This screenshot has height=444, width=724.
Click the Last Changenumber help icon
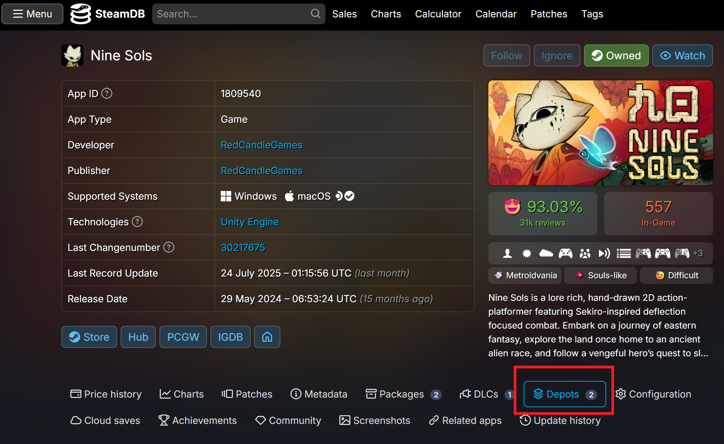point(169,247)
